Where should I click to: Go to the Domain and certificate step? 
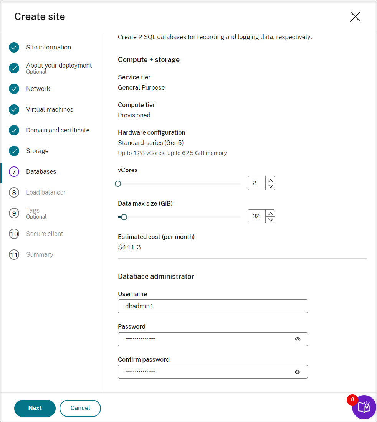[x=58, y=130]
